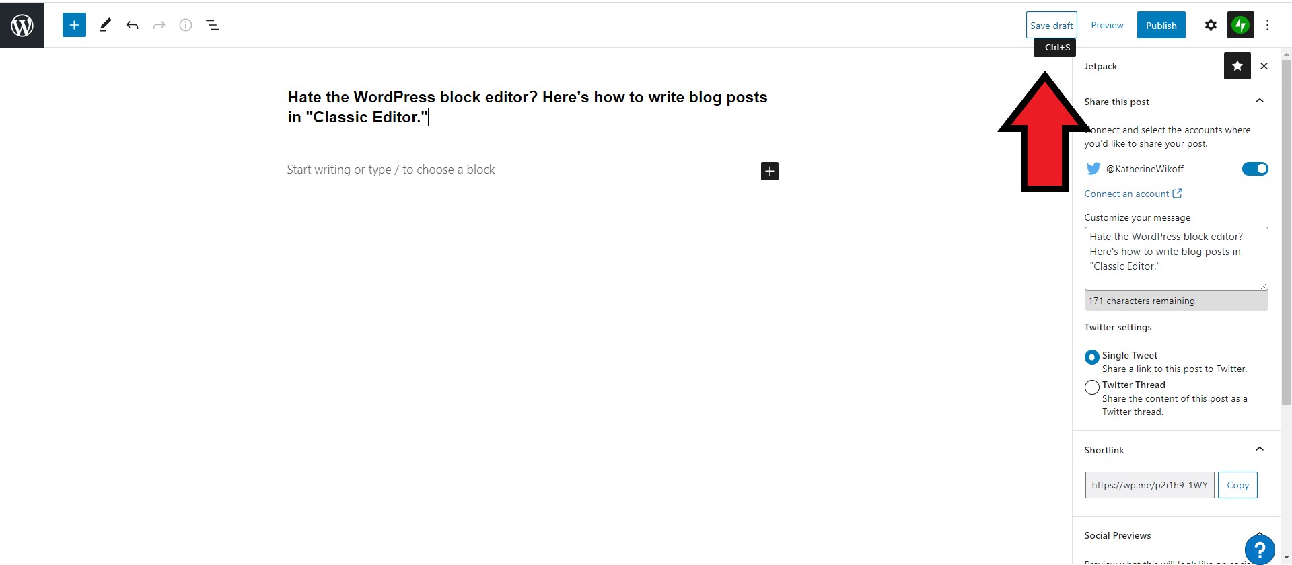Copy the shortlink with the Copy button
Image resolution: width=1292 pixels, height=565 pixels.
point(1237,485)
